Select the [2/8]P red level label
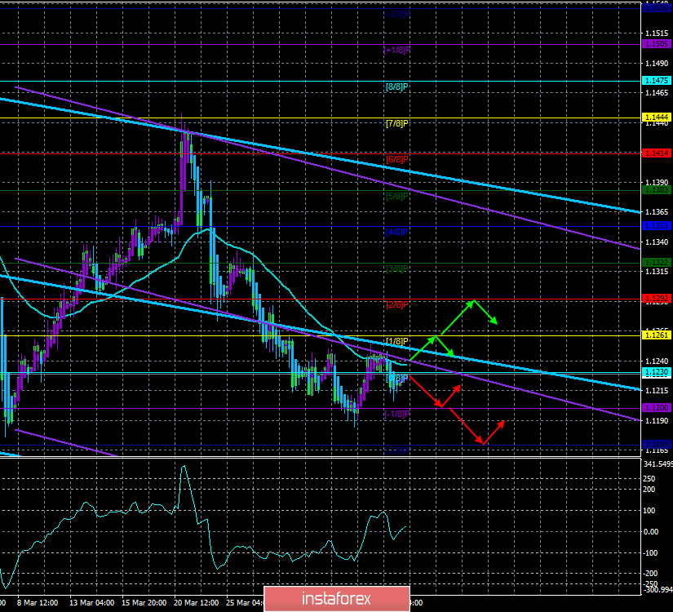The image size is (673, 612). (x=396, y=304)
